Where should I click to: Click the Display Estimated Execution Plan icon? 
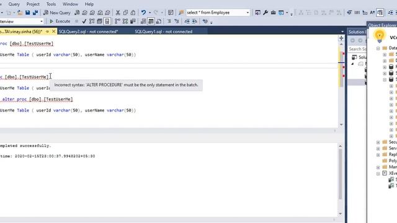pos(92,22)
